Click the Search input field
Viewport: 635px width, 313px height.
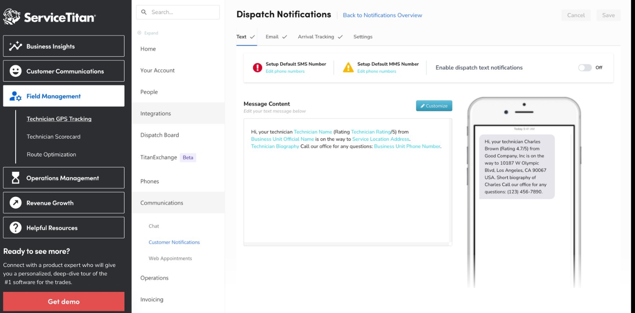[x=178, y=12]
